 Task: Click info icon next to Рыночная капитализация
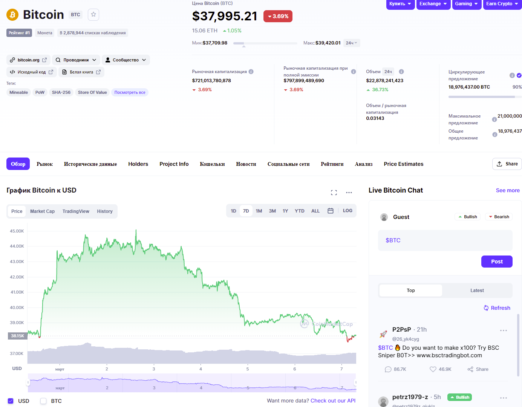tap(251, 72)
